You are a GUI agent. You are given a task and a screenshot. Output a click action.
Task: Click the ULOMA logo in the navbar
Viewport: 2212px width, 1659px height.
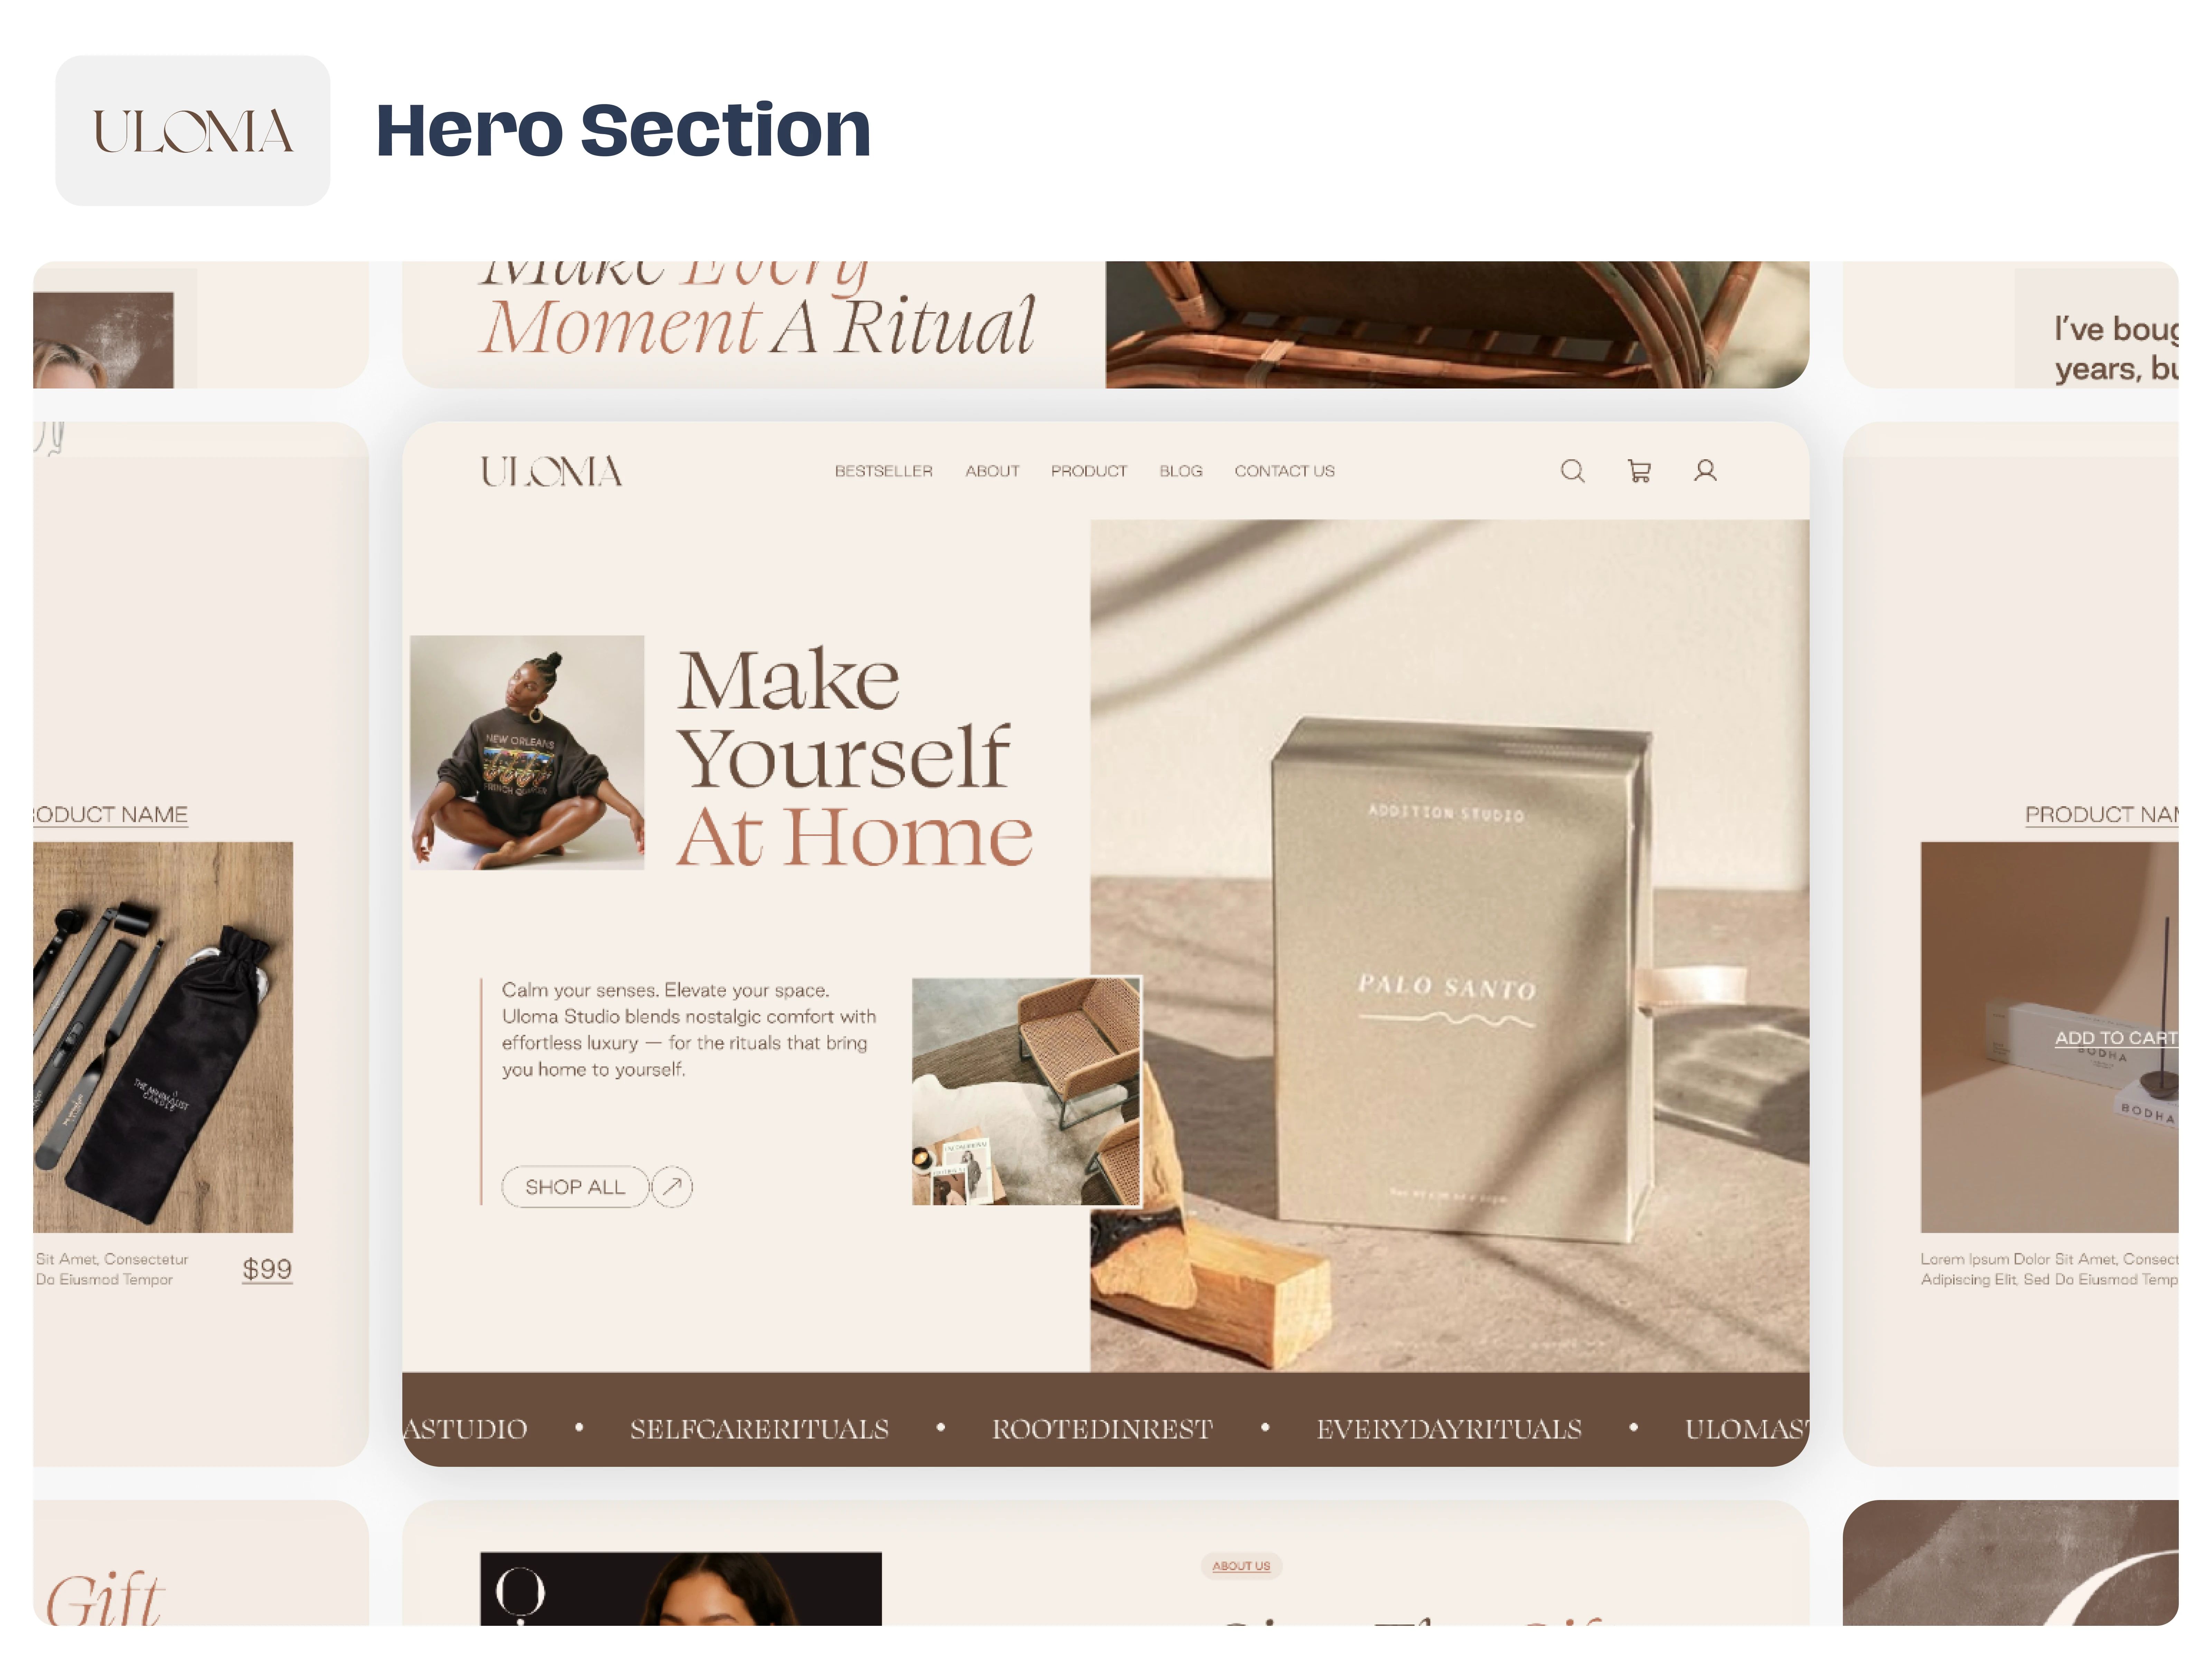click(551, 471)
